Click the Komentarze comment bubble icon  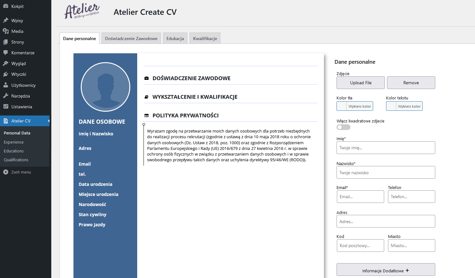[x=6, y=53]
